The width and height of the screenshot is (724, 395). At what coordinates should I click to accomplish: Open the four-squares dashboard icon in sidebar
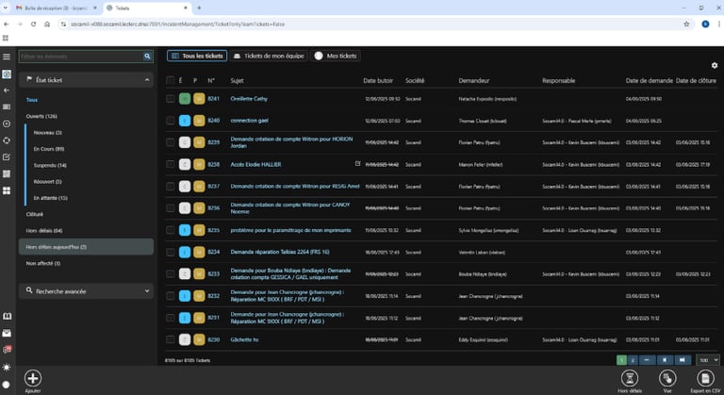7,190
